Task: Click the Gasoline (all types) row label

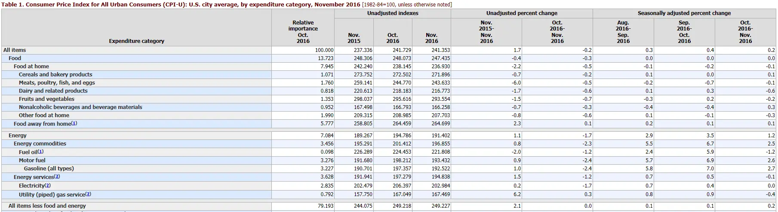Action: tap(49, 169)
